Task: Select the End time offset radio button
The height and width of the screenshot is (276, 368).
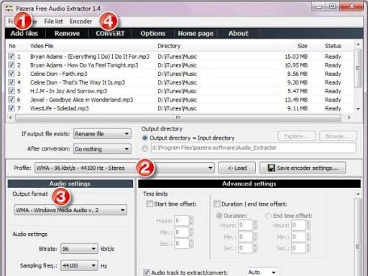Action: pyautogui.click(x=268, y=216)
